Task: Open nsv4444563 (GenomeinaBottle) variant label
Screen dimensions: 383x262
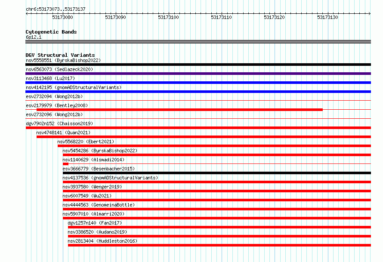Action: pos(99,205)
